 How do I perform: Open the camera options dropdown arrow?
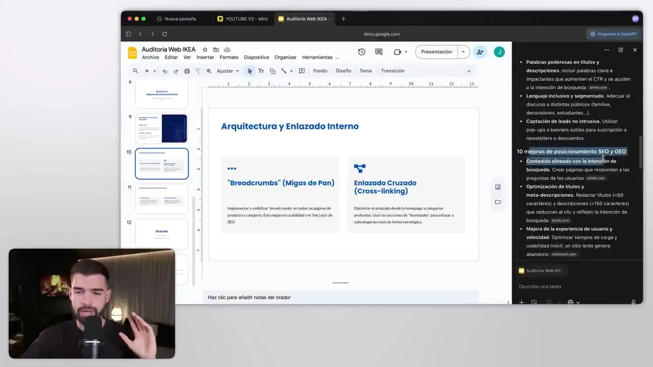(x=406, y=52)
